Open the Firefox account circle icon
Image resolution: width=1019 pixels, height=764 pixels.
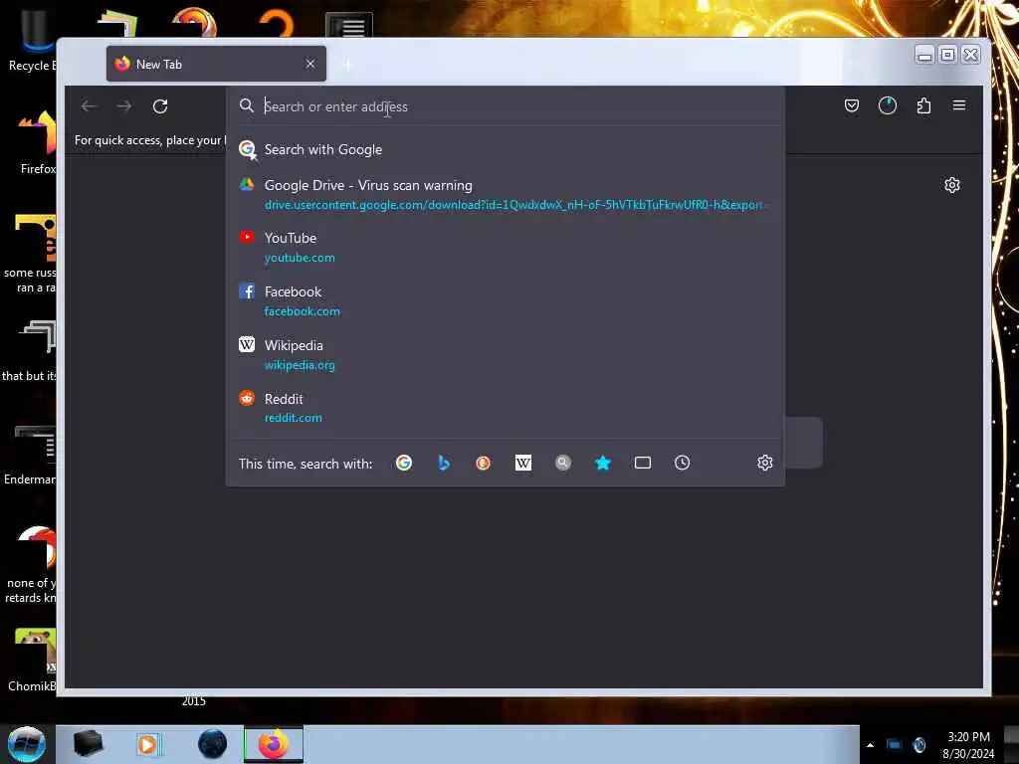pyautogui.click(x=887, y=105)
